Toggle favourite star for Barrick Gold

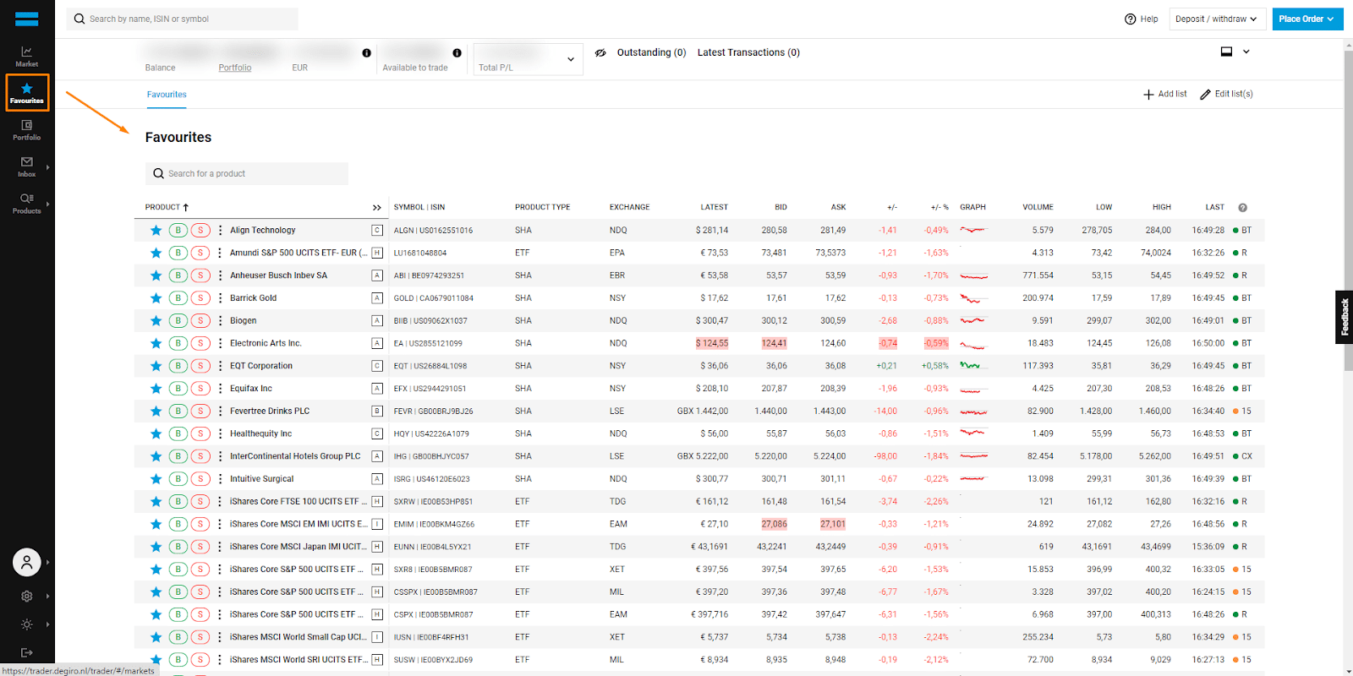(x=156, y=297)
